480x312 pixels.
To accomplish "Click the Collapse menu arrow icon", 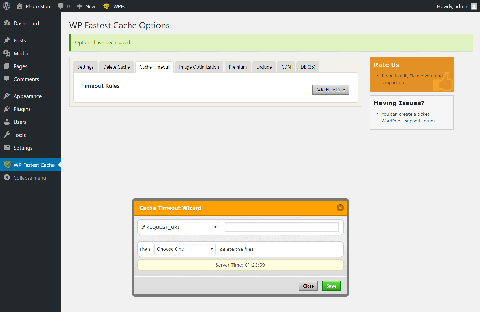I will click(x=7, y=177).
